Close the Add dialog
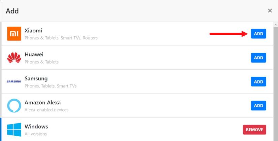Screen dimensions: 278x141 click(270, 11)
